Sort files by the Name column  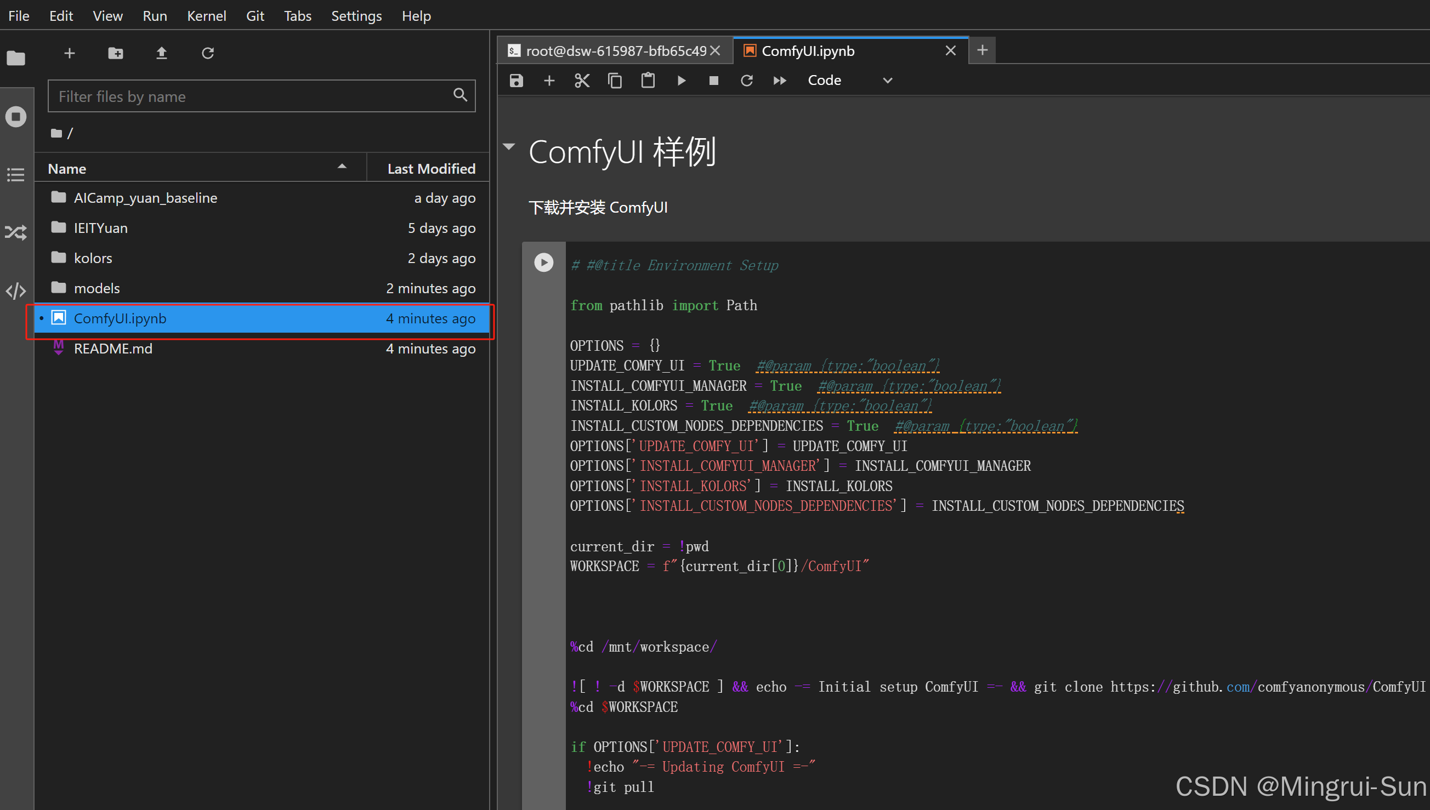(67, 169)
